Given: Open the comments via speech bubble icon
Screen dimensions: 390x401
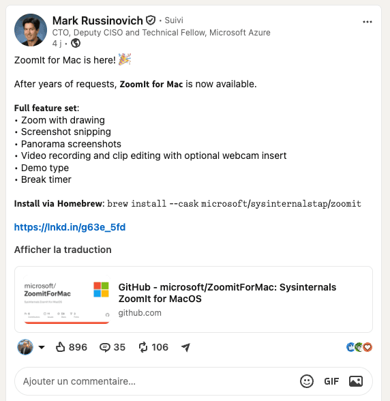Looking at the screenshot, I should pyautogui.click(x=104, y=347).
